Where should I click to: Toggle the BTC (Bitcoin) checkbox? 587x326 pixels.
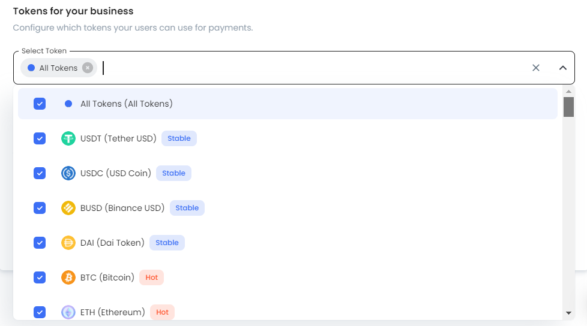click(x=40, y=277)
